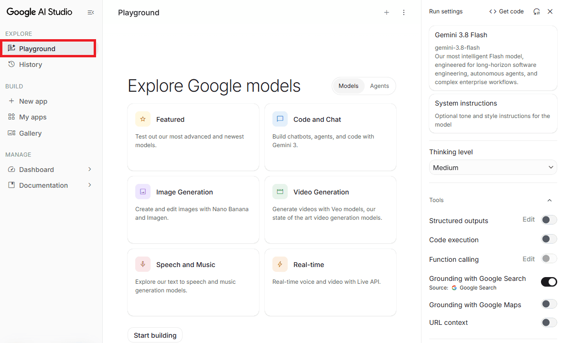The height and width of the screenshot is (343, 562).
Task: Click the Documentation label in sidebar
Action: pos(43,185)
